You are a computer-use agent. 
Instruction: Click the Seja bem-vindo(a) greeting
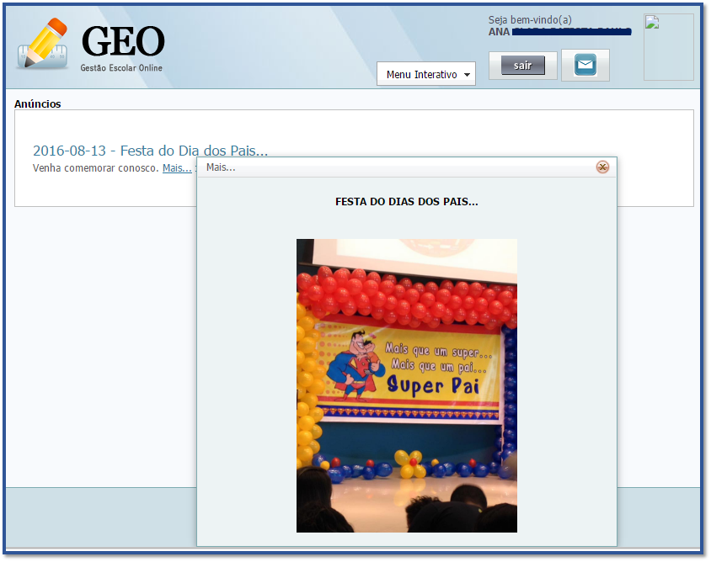tap(530, 20)
